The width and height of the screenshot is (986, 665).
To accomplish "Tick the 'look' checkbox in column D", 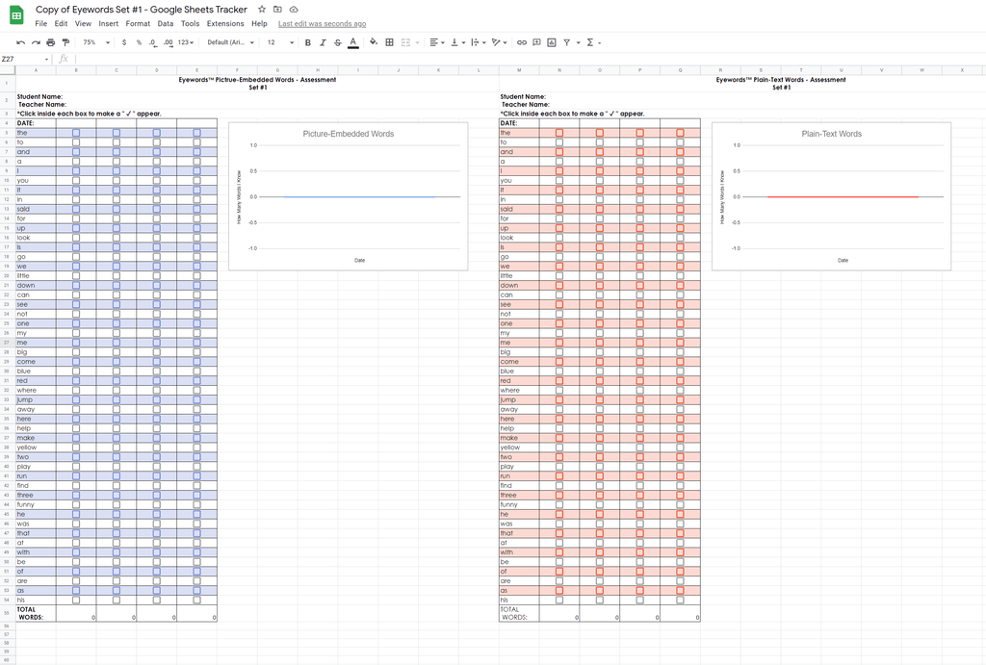I will click(x=157, y=239).
